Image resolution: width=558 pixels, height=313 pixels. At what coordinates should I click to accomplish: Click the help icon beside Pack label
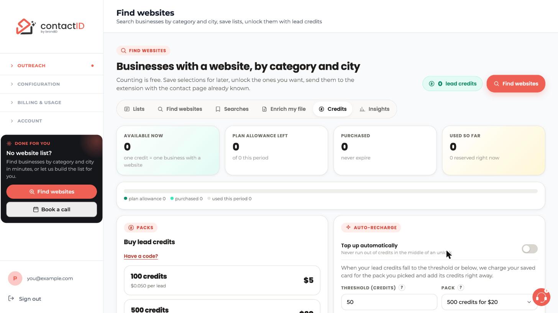pyautogui.click(x=461, y=287)
